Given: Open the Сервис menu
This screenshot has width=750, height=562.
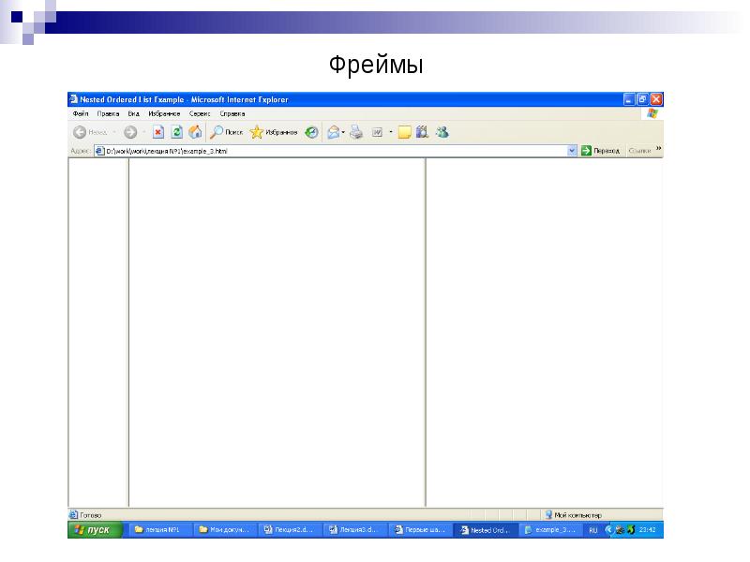Looking at the screenshot, I should [x=199, y=112].
